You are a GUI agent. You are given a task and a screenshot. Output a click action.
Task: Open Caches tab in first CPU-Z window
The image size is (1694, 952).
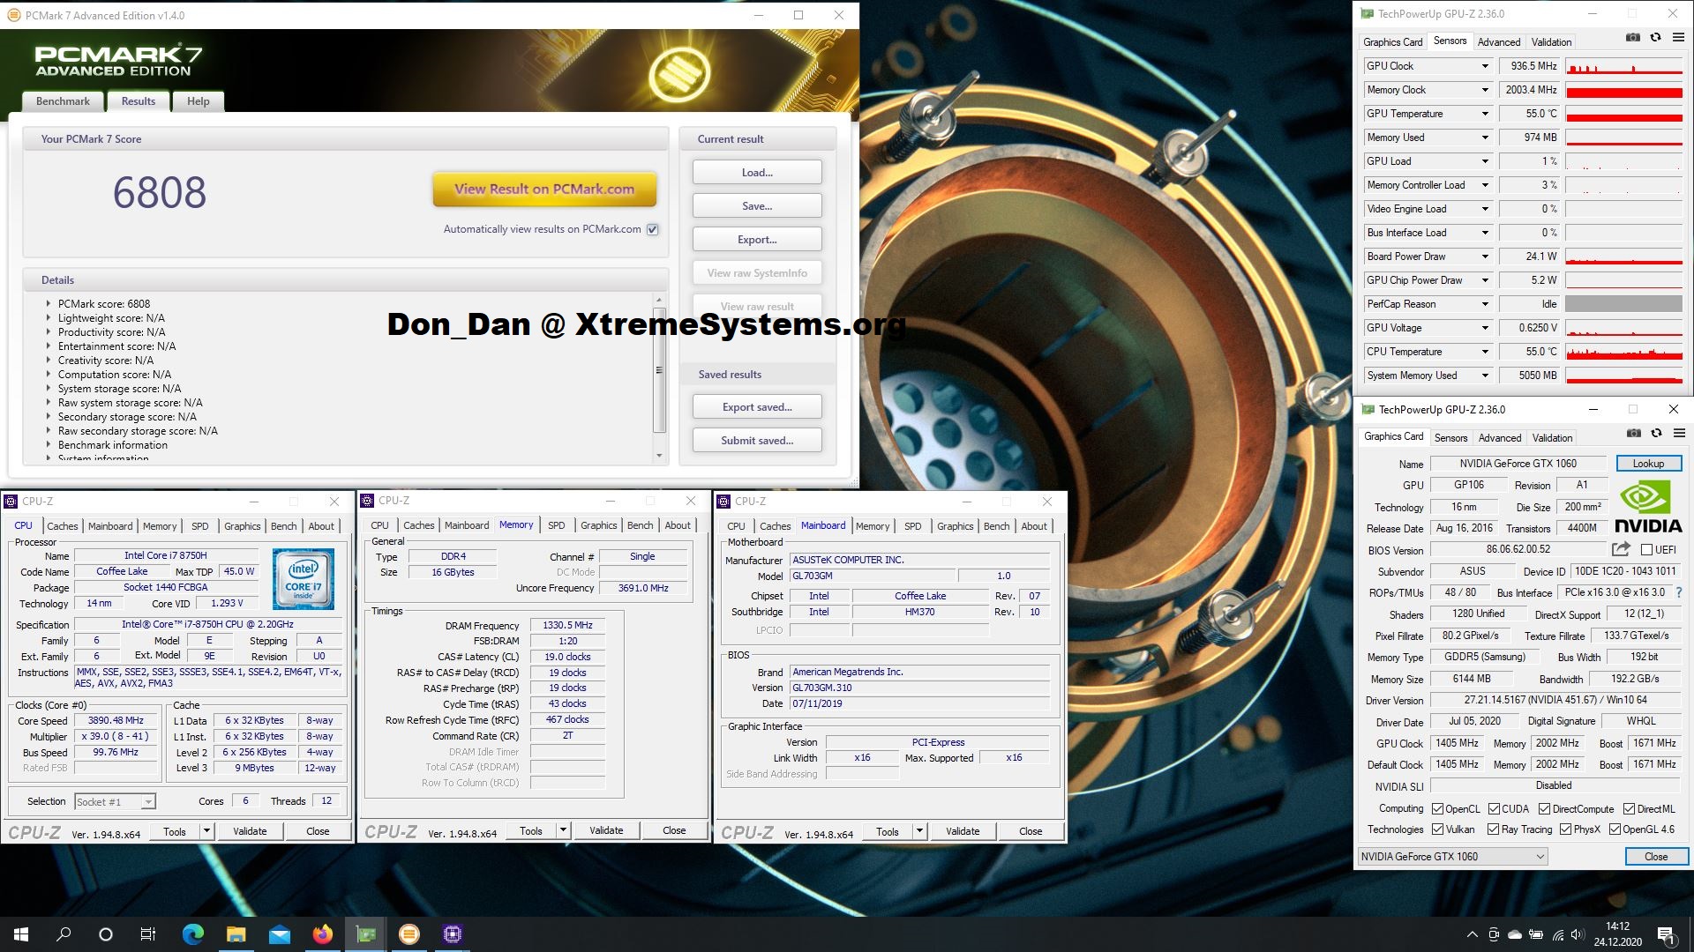pos(63,526)
